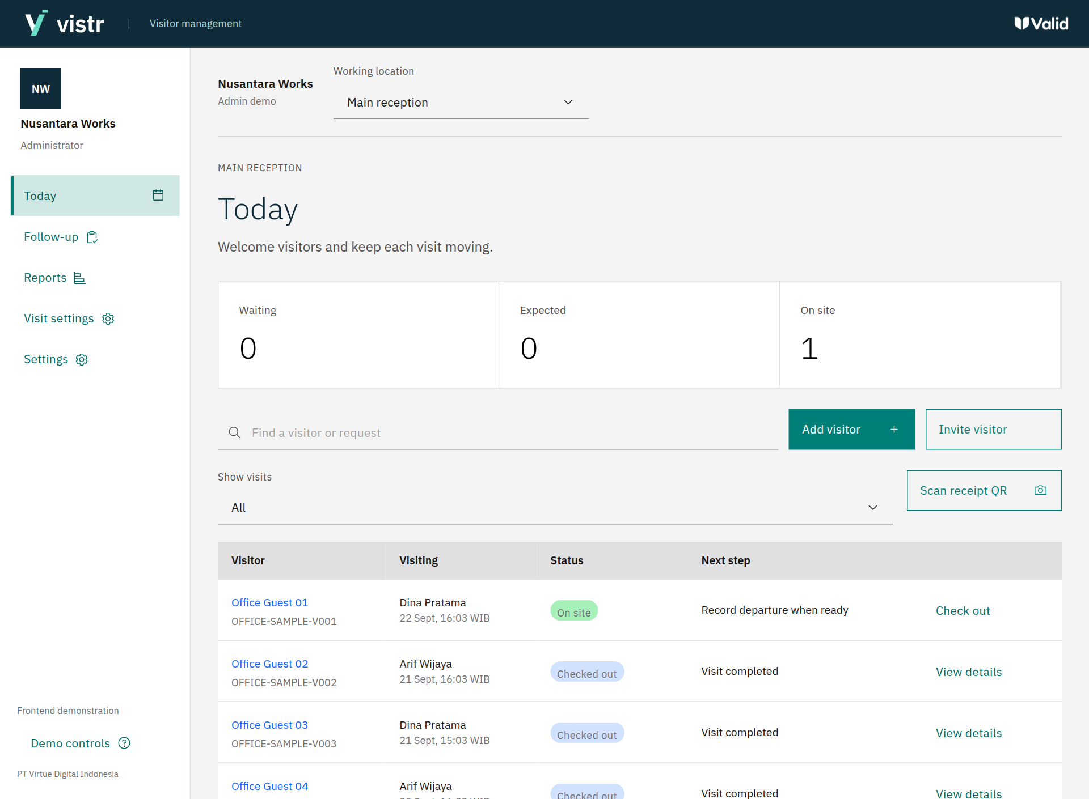Click Checked out badge for Office Guest 02

click(587, 672)
